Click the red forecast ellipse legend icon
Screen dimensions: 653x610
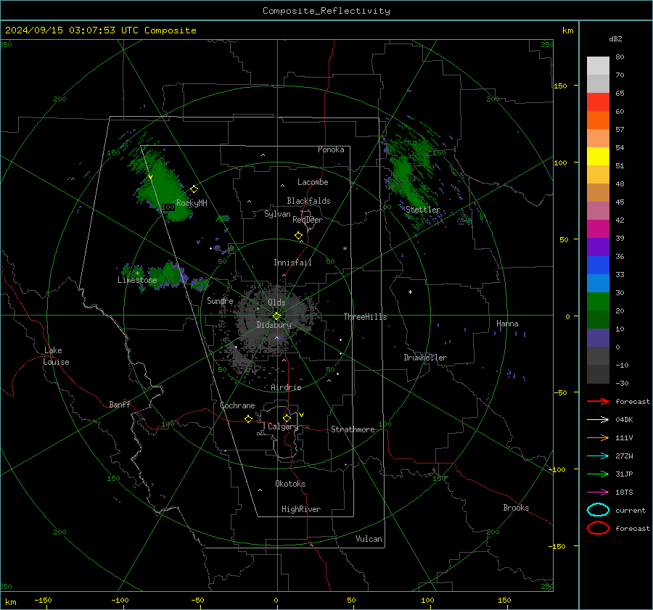(x=598, y=528)
